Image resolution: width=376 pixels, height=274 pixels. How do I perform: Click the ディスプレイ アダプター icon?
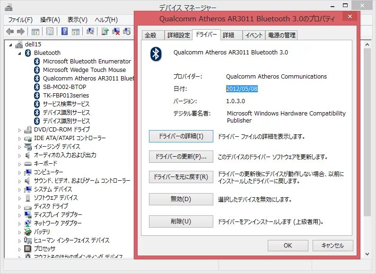[x=28, y=215]
